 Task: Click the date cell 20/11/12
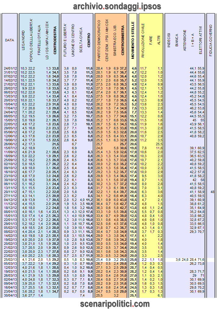pos(10,192)
